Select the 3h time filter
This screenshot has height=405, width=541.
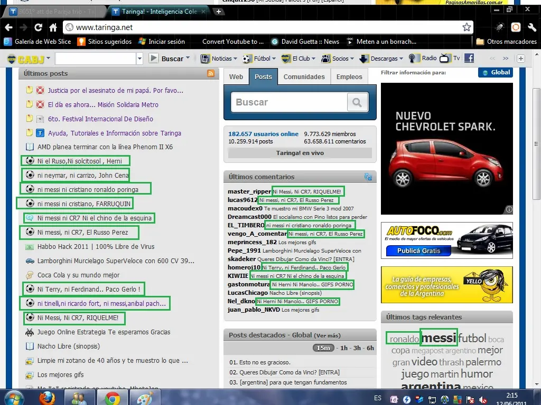point(357,348)
